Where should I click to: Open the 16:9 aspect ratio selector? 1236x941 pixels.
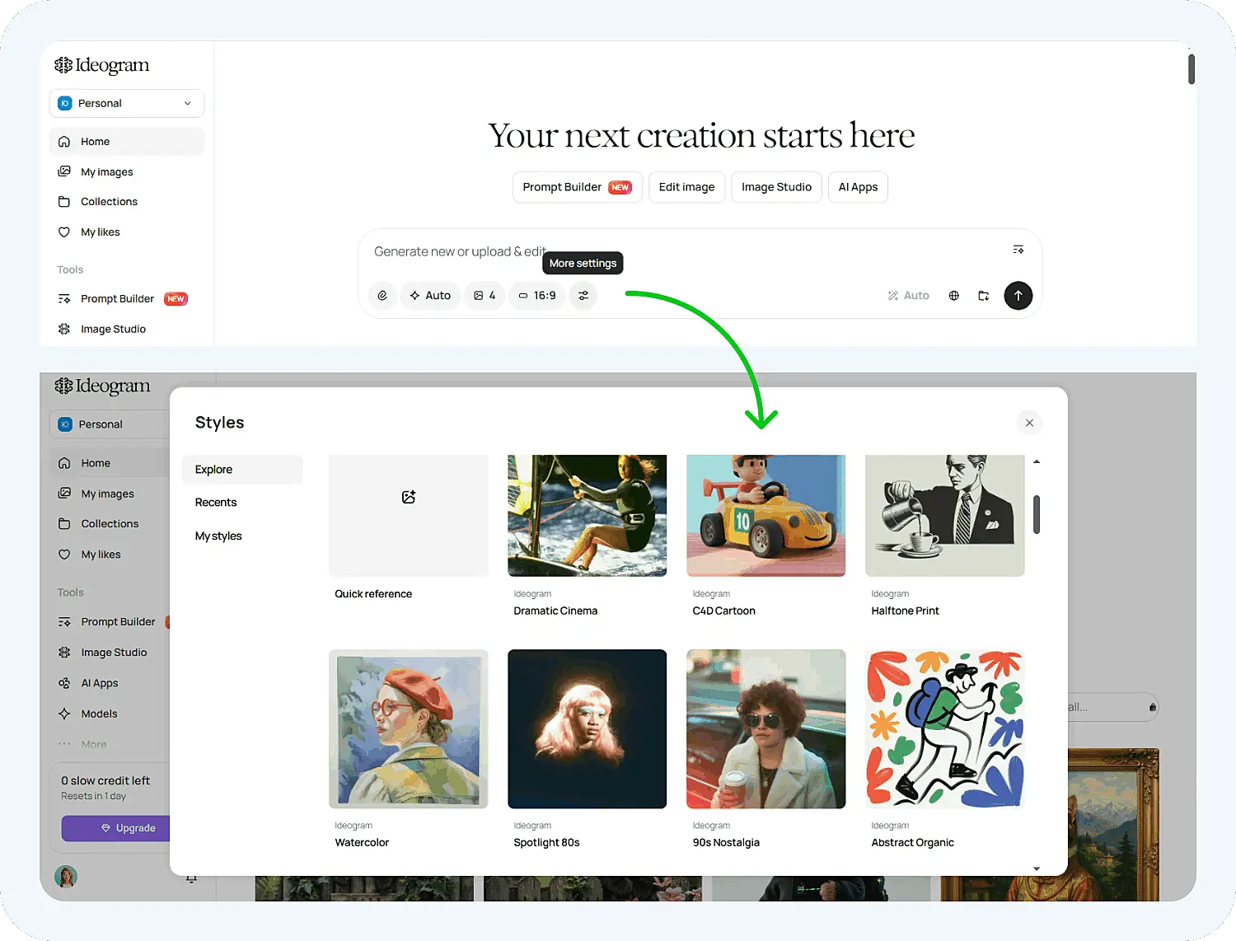coord(537,296)
